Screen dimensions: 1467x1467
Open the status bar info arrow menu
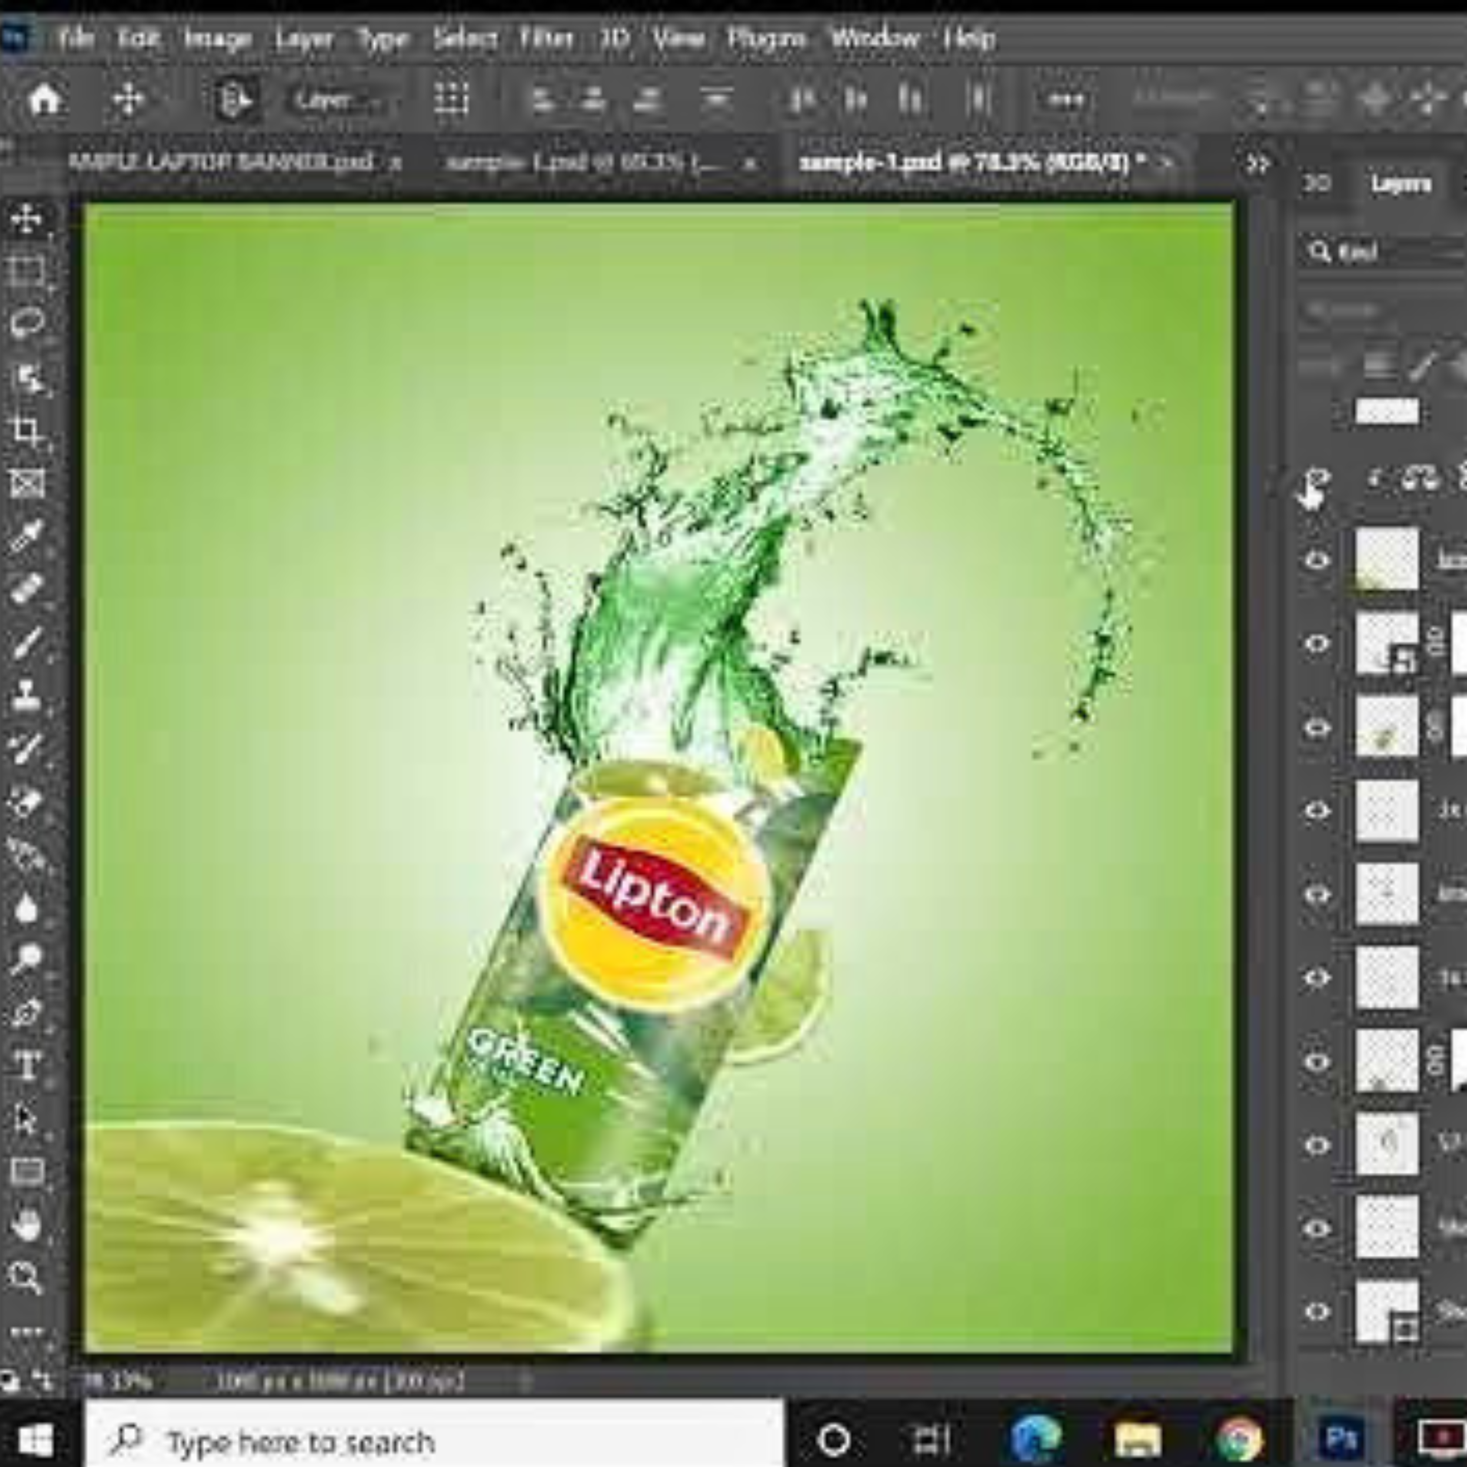[x=528, y=1381]
